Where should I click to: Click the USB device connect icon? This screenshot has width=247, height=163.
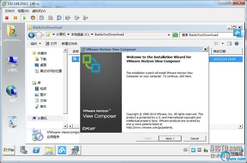coord(85,18)
